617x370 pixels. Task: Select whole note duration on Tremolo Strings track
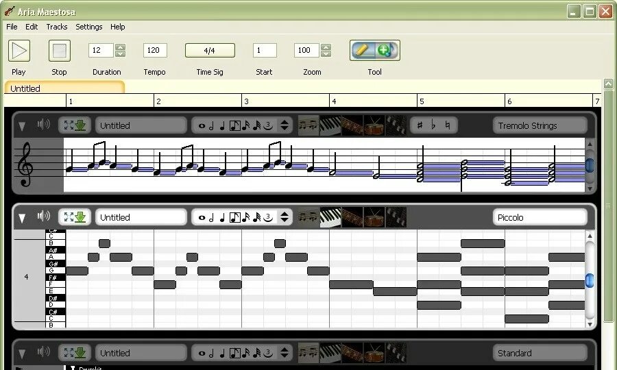coord(202,126)
